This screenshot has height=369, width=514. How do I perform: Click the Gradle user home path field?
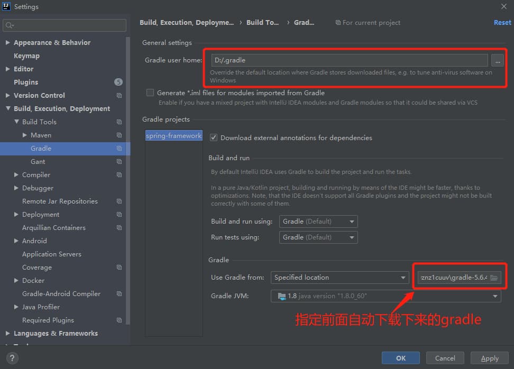tap(350, 60)
